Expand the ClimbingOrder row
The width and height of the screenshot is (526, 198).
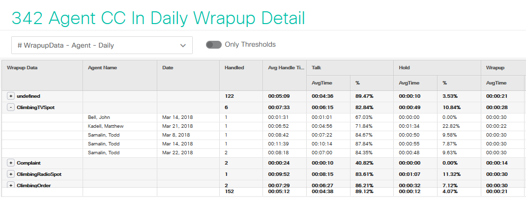pyautogui.click(x=11, y=185)
